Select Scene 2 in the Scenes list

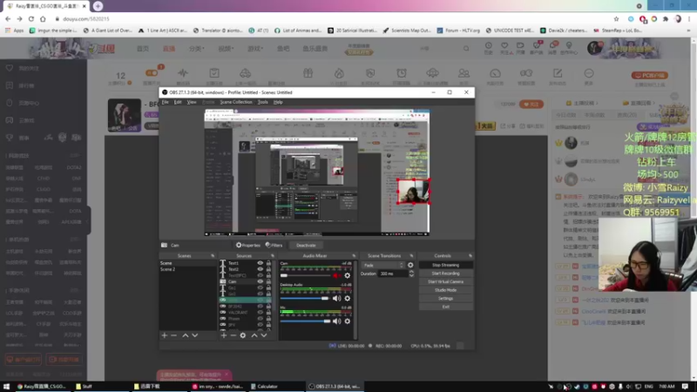[x=187, y=269]
